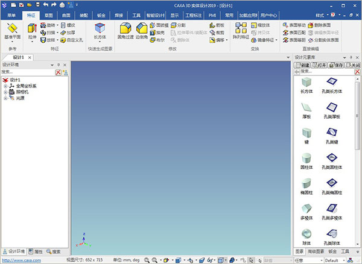Open the 布尔 boolean tool
The image size is (362, 264).
pos(157,40)
